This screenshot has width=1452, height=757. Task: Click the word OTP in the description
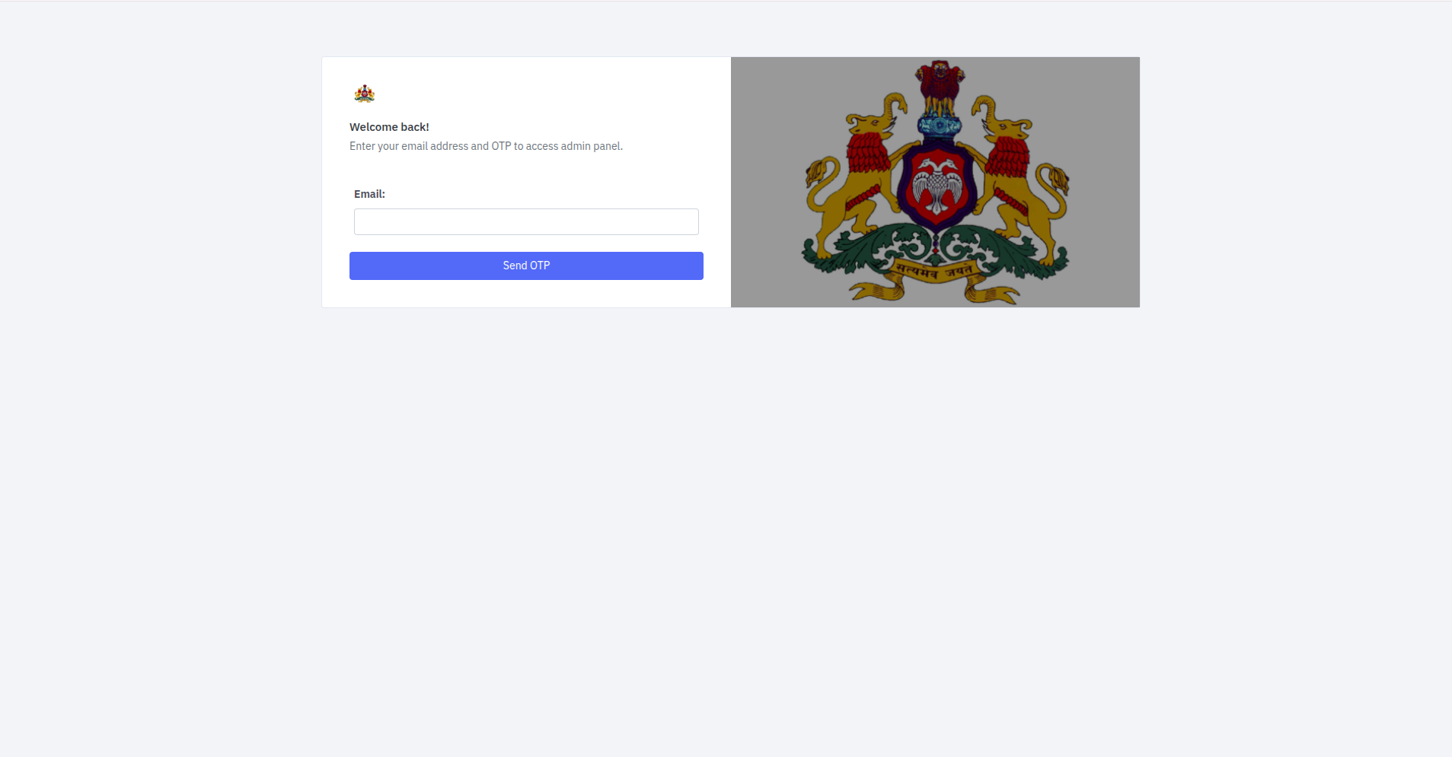501,146
